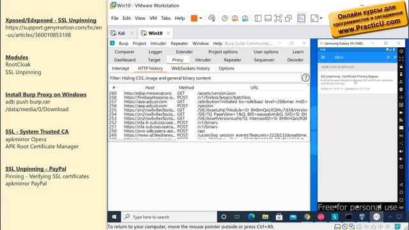
Task: Open the WebSockets history sub-tab
Action: coord(190,68)
